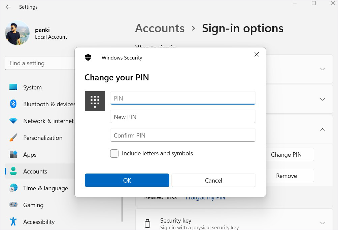Collapse the PIN section chevron
Image resolution: width=338 pixels, height=230 pixels.
(x=323, y=129)
